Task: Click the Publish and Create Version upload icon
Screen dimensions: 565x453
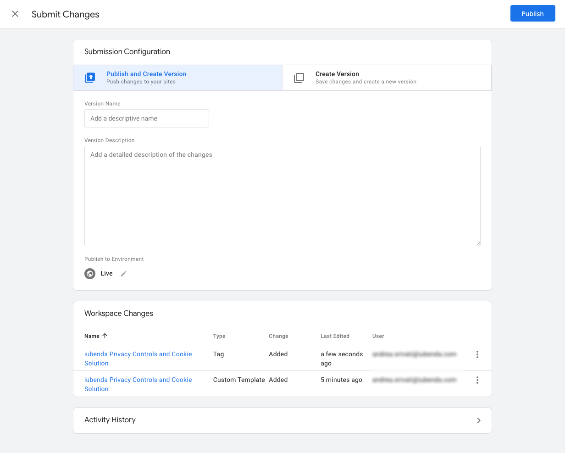Action: [90, 77]
